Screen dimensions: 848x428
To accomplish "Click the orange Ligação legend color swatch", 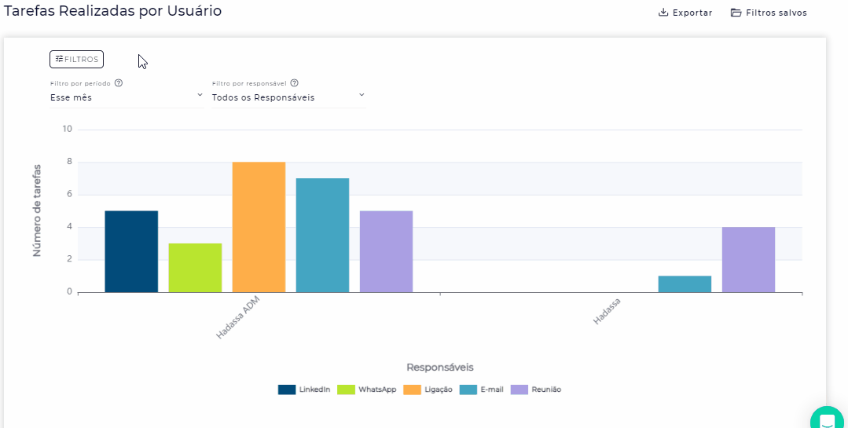I will [413, 390].
